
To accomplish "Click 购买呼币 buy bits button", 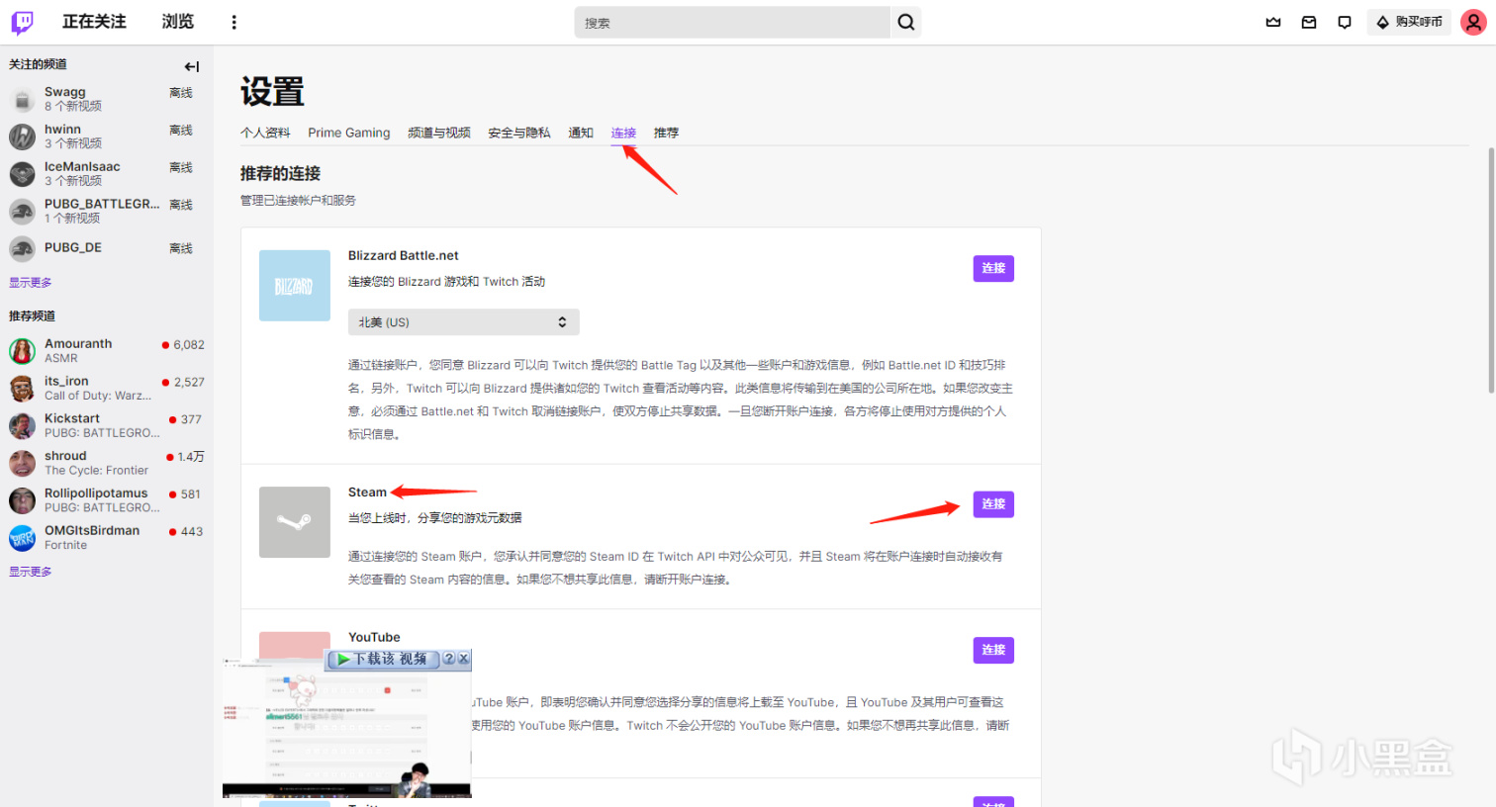I will [x=1409, y=22].
